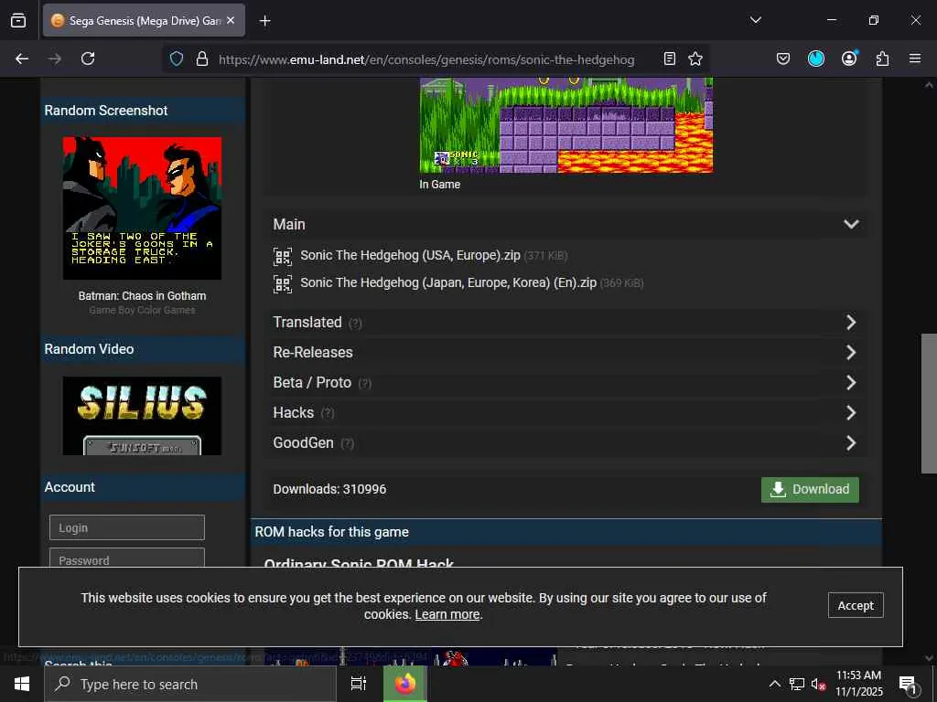Open Batman: Chaos in Gotham game link
The width and height of the screenshot is (937, 702).
142,296
